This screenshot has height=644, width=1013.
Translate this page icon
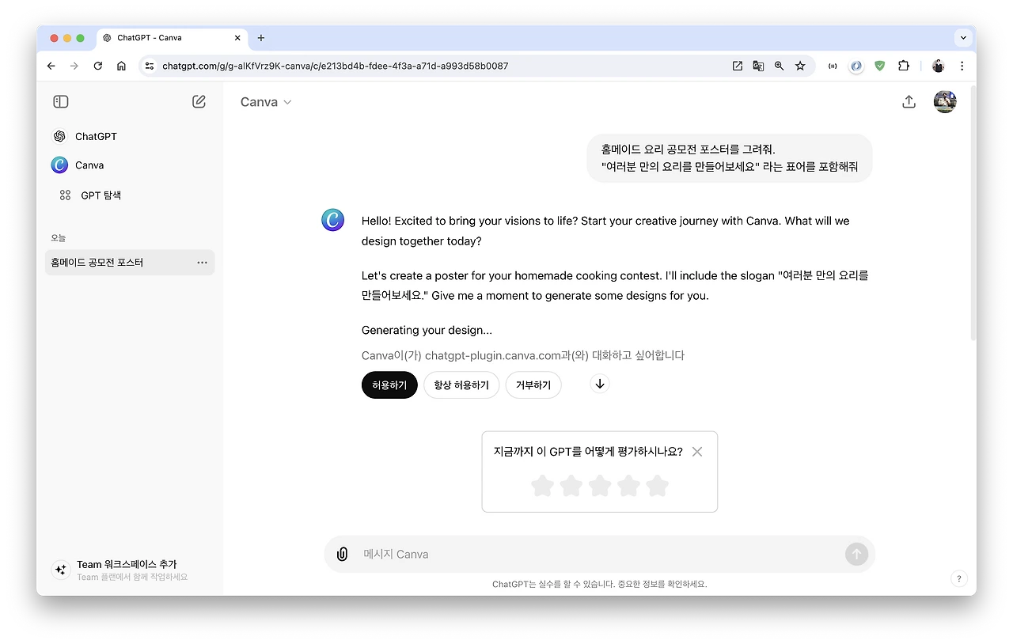758,66
